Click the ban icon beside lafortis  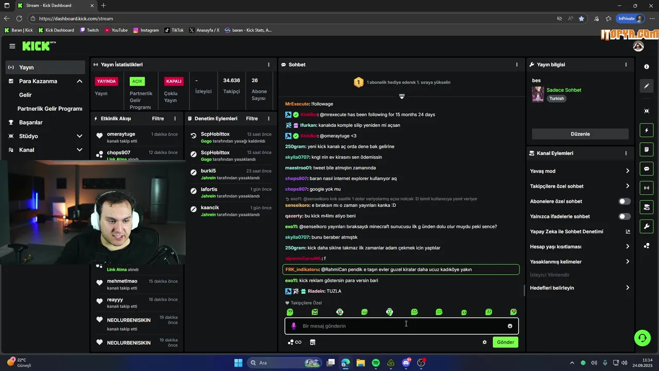tap(193, 191)
